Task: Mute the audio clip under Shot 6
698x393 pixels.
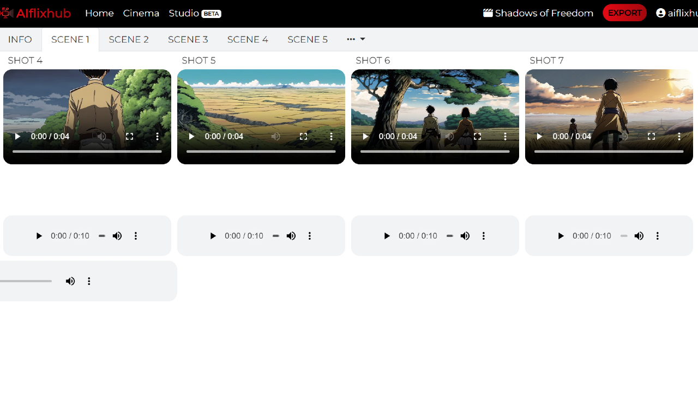Action: coord(465,236)
